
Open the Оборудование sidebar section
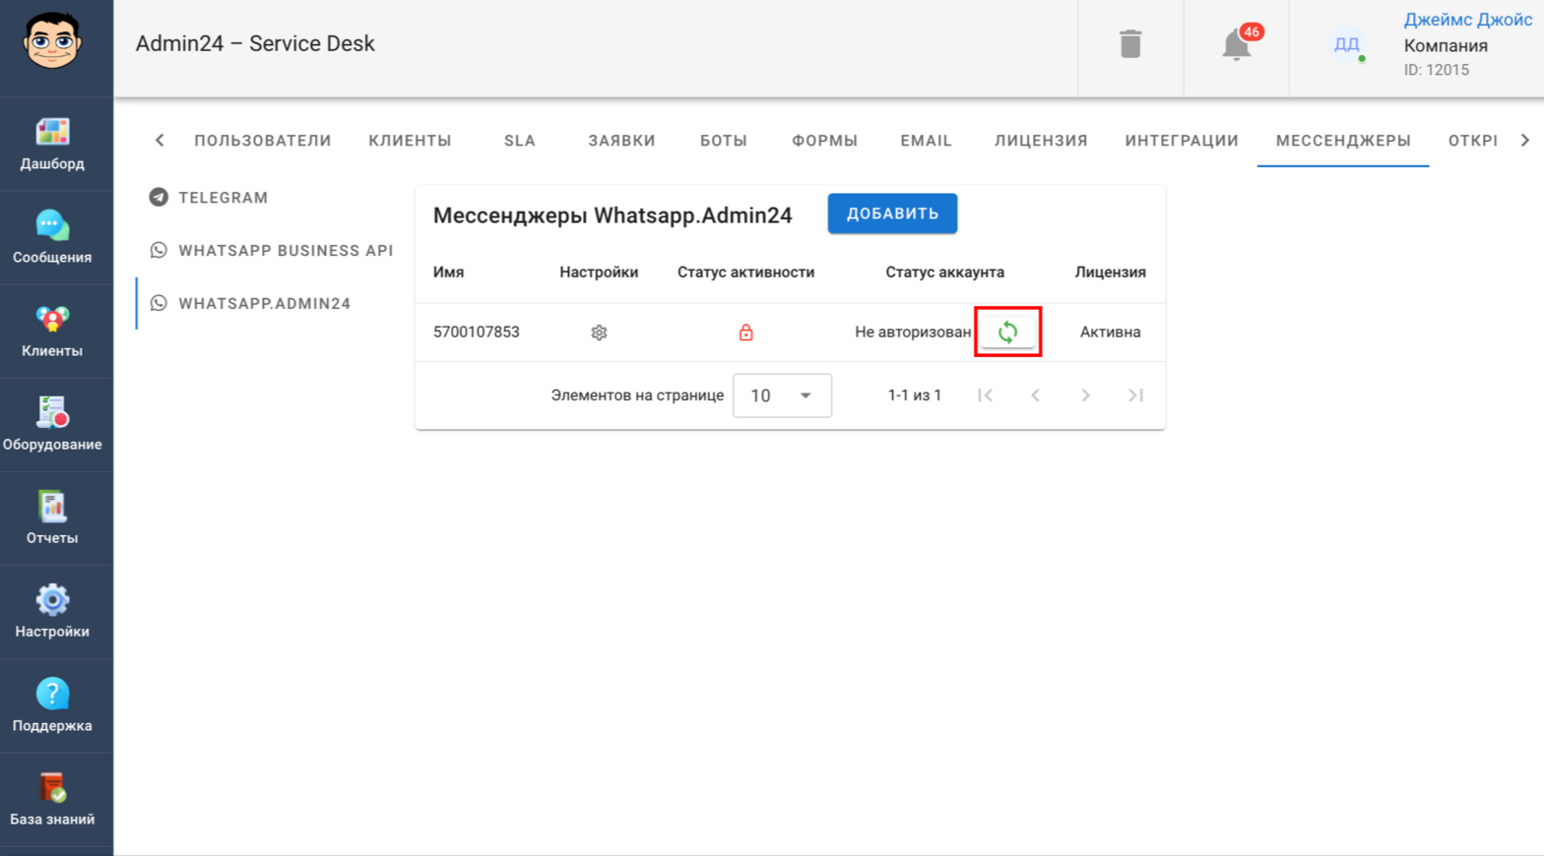click(x=52, y=425)
